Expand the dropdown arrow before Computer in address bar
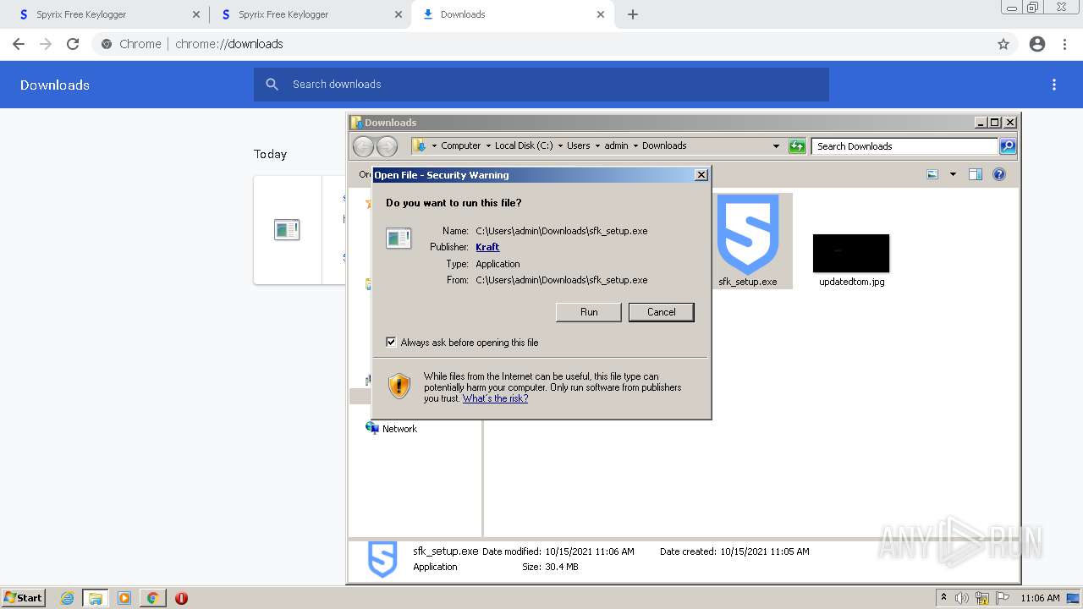Image resolution: width=1083 pixels, height=609 pixels. [434, 146]
